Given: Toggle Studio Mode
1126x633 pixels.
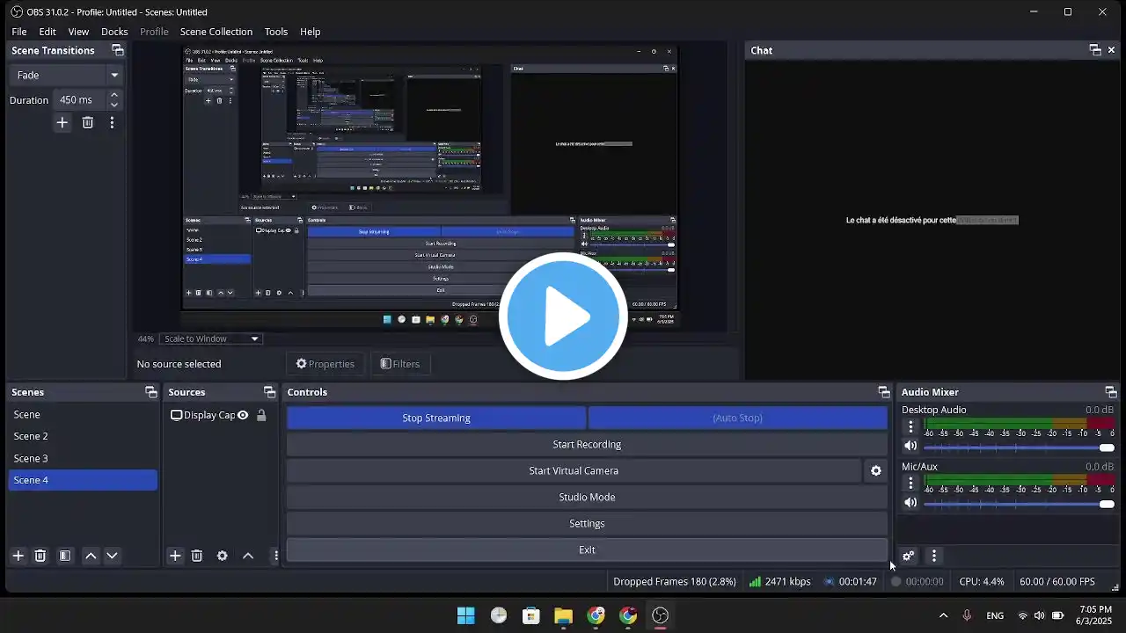Looking at the screenshot, I should 587,498.
